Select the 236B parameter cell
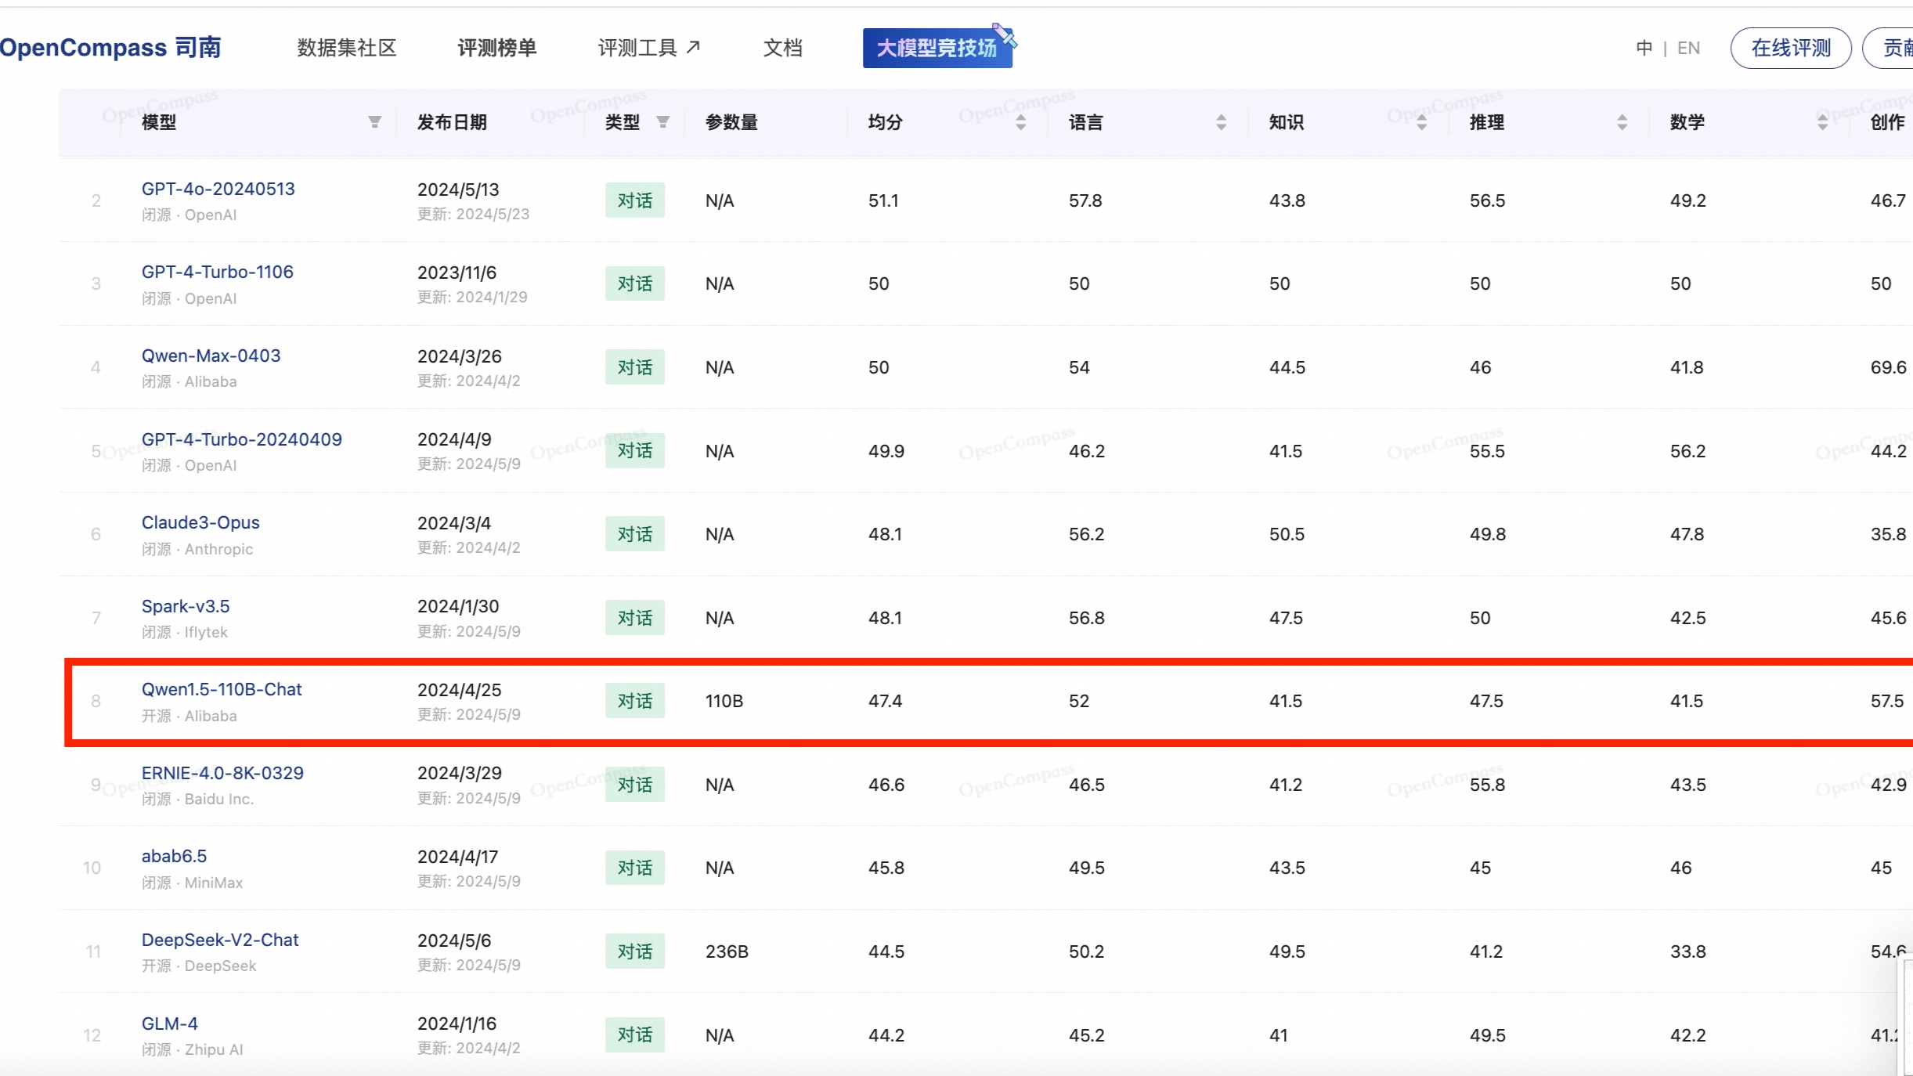This screenshot has height=1076, width=1913. click(727, 951)
